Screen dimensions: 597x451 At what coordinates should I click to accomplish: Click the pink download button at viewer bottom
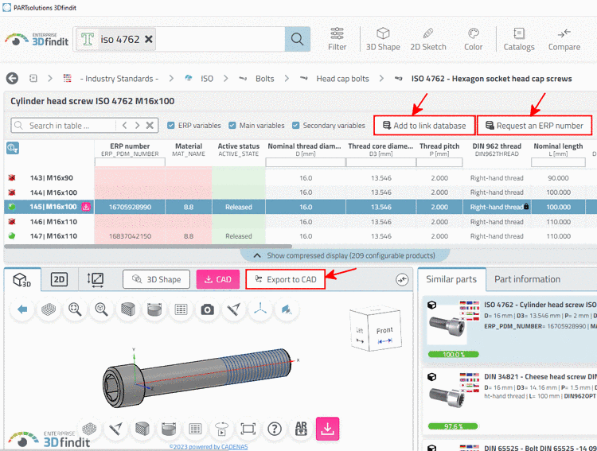click(x=327, y=429)
